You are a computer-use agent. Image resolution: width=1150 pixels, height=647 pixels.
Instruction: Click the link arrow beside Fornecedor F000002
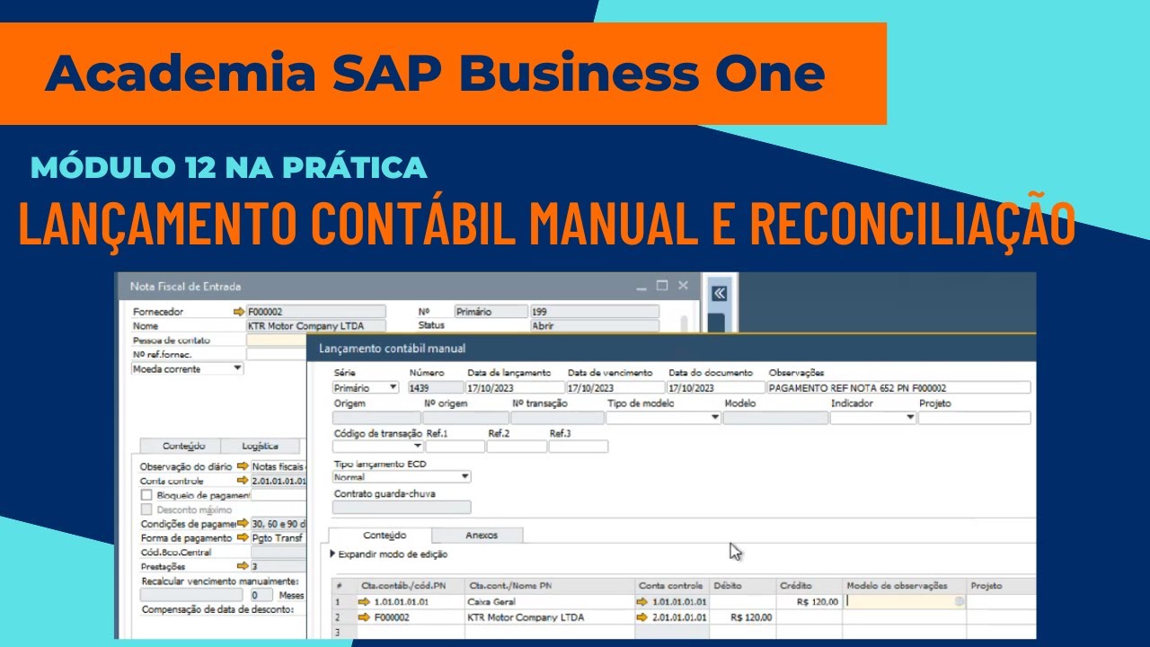click(239, 312)
